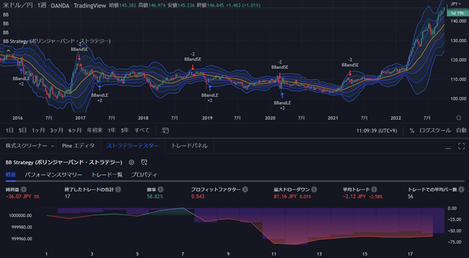Click the info icon next to 純利益
This screenshot has height=258, width=469.
(23, 190)
